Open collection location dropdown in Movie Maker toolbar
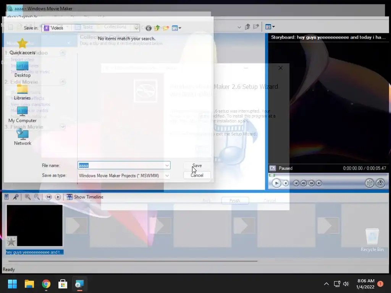 (239, 27)
